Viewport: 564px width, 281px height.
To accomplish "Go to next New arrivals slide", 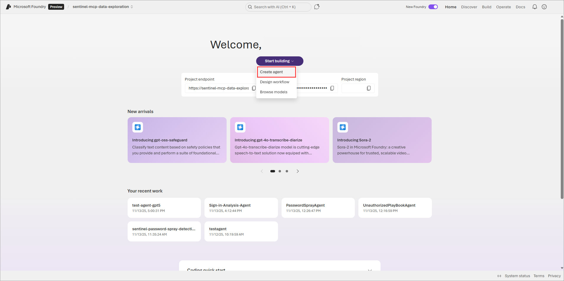I will coord(298,171).
